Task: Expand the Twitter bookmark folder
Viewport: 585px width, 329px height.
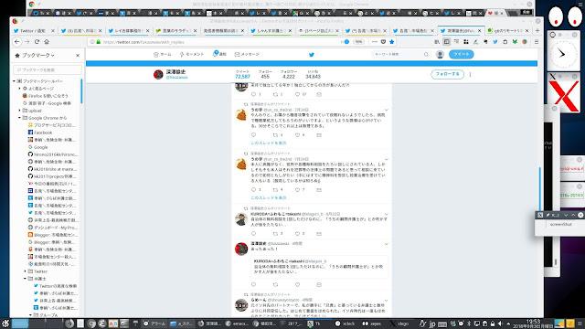Action: pyautogui.click(x=26, y=271)
